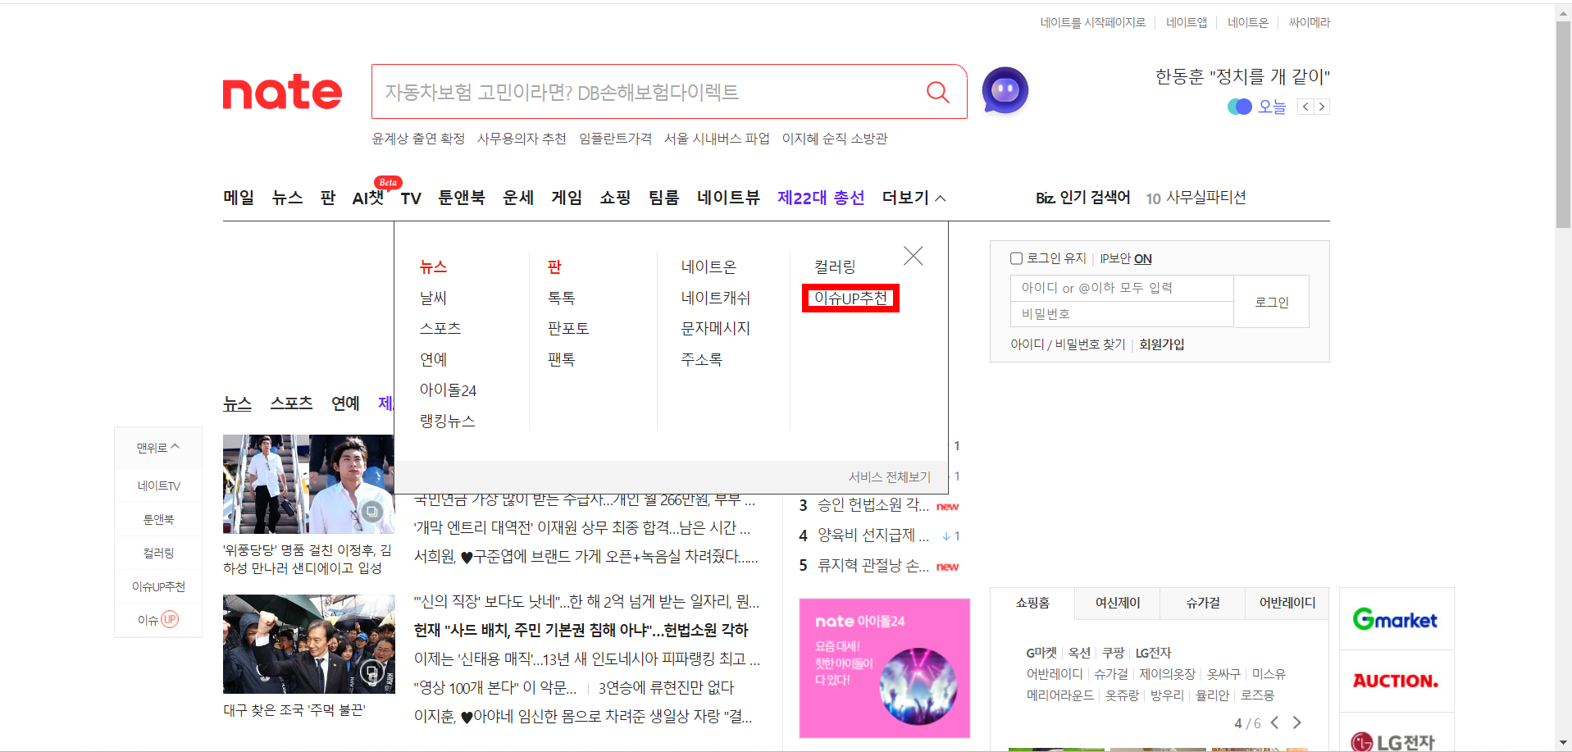Click the 로그인 button

tap(1271, 302)
